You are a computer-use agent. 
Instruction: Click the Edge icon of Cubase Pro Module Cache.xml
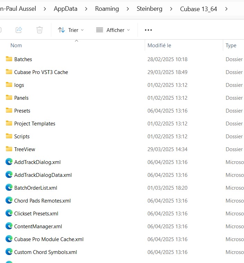coord(9,239)
